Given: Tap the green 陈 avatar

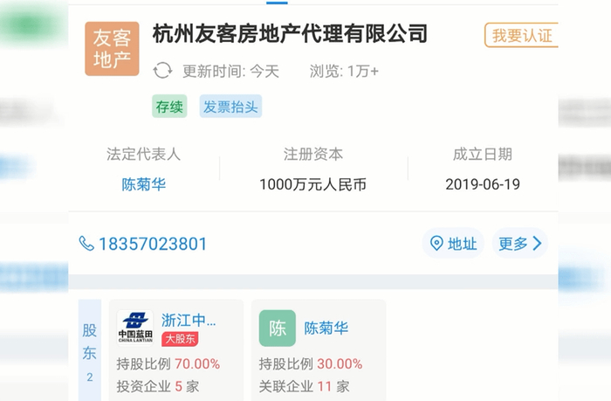Looking at the screenshot, I should pos(278,328).
